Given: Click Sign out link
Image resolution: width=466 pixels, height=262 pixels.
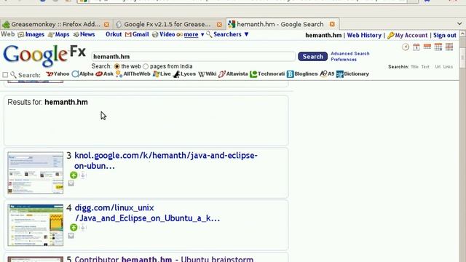Looking at the screenshot, I should 445,36.
